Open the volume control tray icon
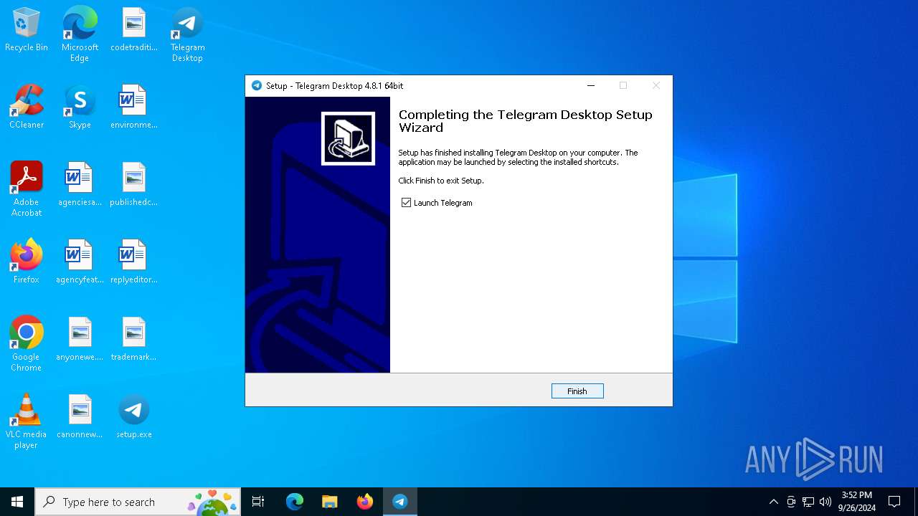This screenshot has height=516, width=918. click(825, 502)
